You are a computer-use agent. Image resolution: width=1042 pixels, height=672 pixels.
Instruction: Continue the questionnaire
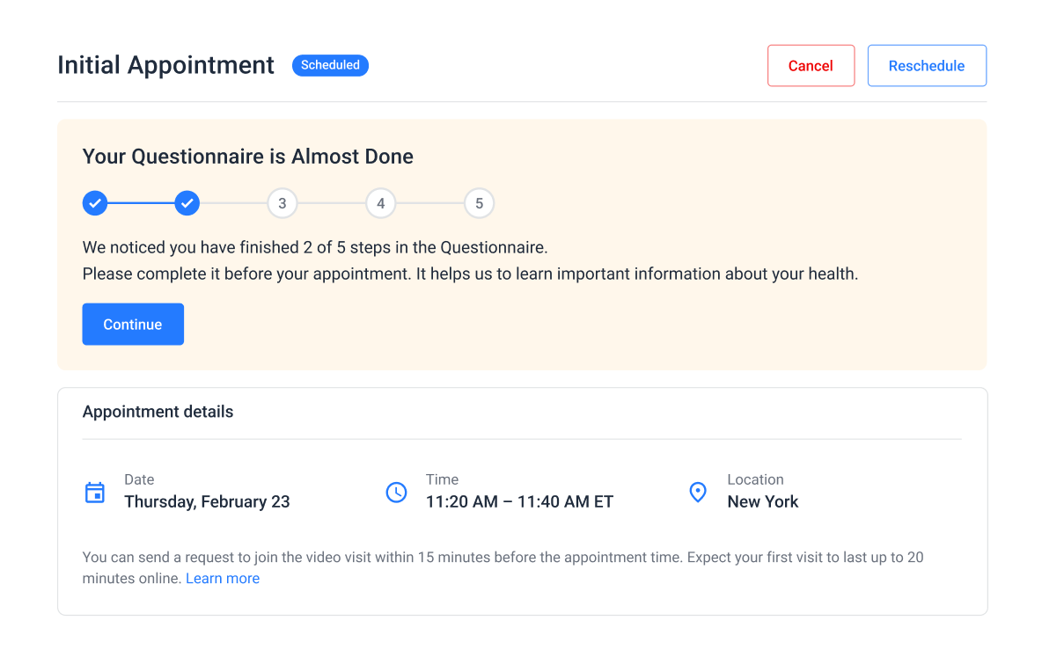(133, 325)
